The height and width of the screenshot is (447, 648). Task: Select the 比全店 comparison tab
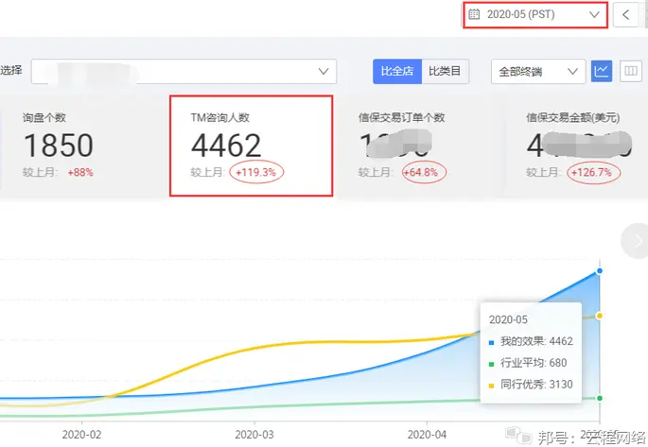[x=397, y=72]
